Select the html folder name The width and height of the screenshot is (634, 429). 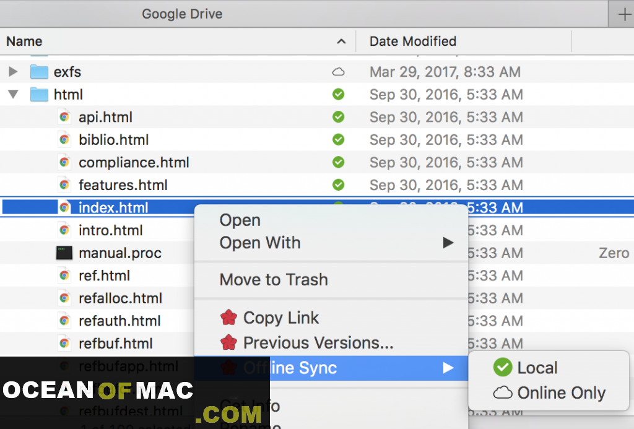click(68, 95)
